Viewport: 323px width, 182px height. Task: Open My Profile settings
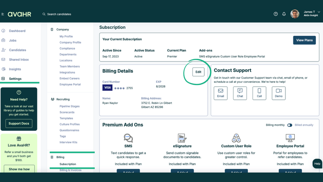(66, 37)
